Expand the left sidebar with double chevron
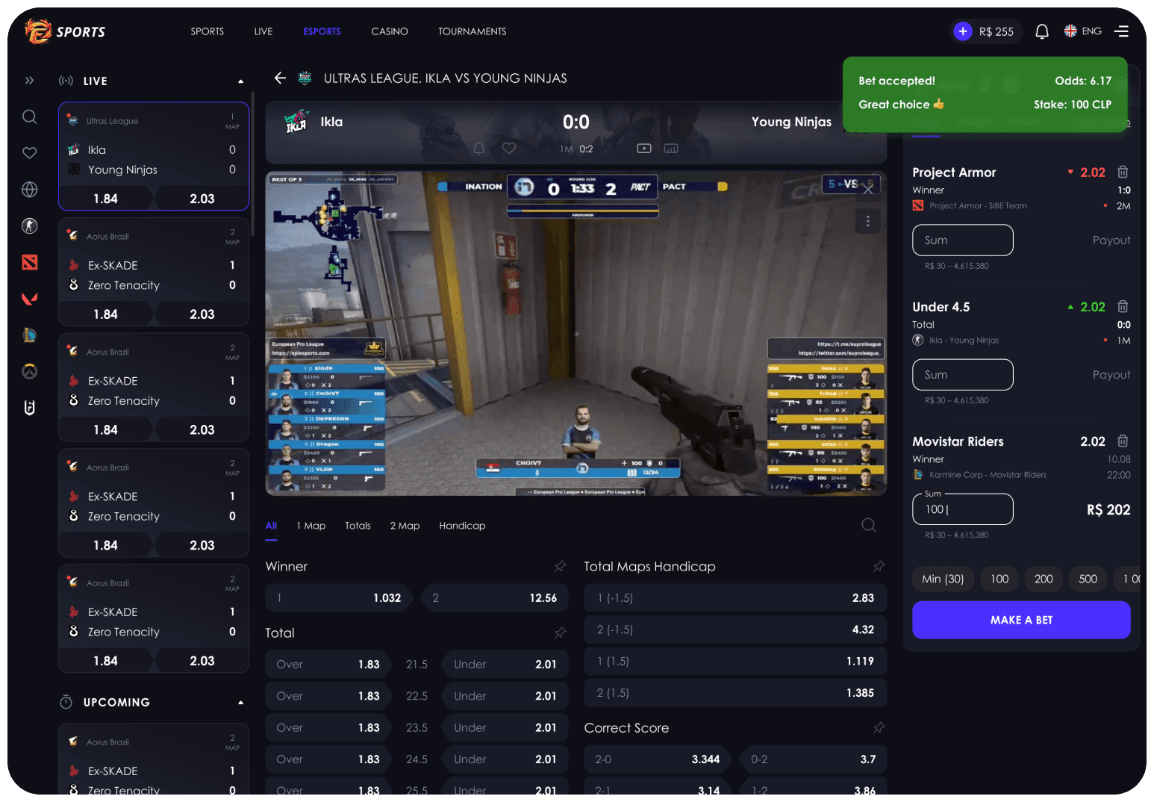Screen dimensions: 1154x802 point(29,81)
